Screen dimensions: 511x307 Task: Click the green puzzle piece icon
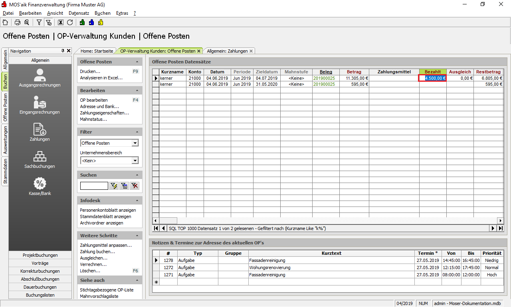82,22
